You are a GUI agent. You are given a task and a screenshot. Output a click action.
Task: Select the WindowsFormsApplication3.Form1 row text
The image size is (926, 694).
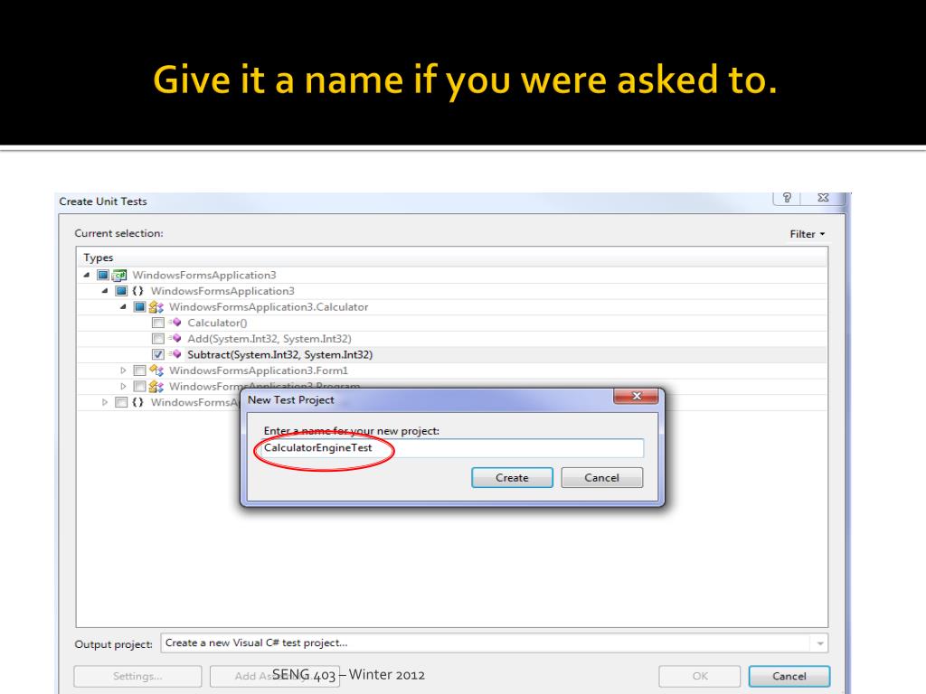(259, 370)
